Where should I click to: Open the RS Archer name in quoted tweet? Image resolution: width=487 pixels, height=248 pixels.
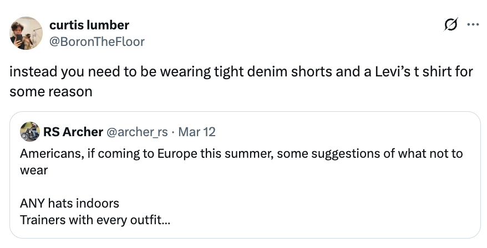[x=73, y=132]
